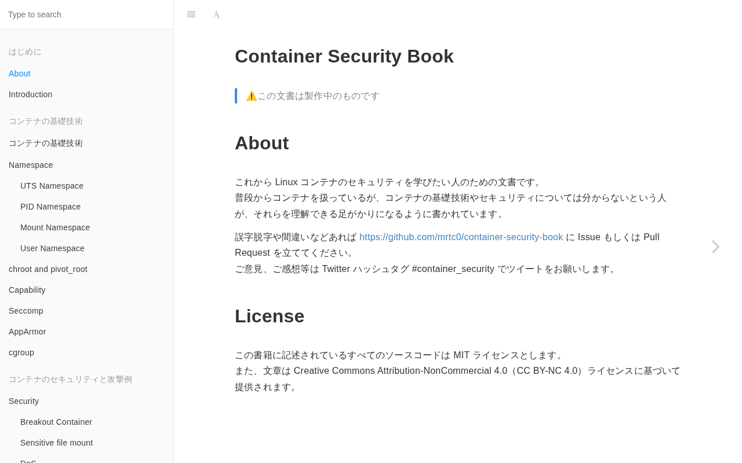The image size is (742, 463).
Task: Open the AppArmor chapter
Action: click(27, 332)
